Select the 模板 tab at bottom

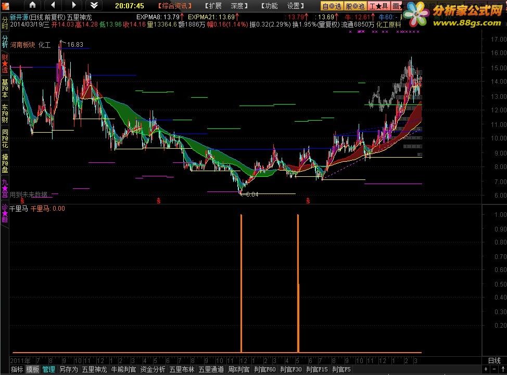click(33, 369)
